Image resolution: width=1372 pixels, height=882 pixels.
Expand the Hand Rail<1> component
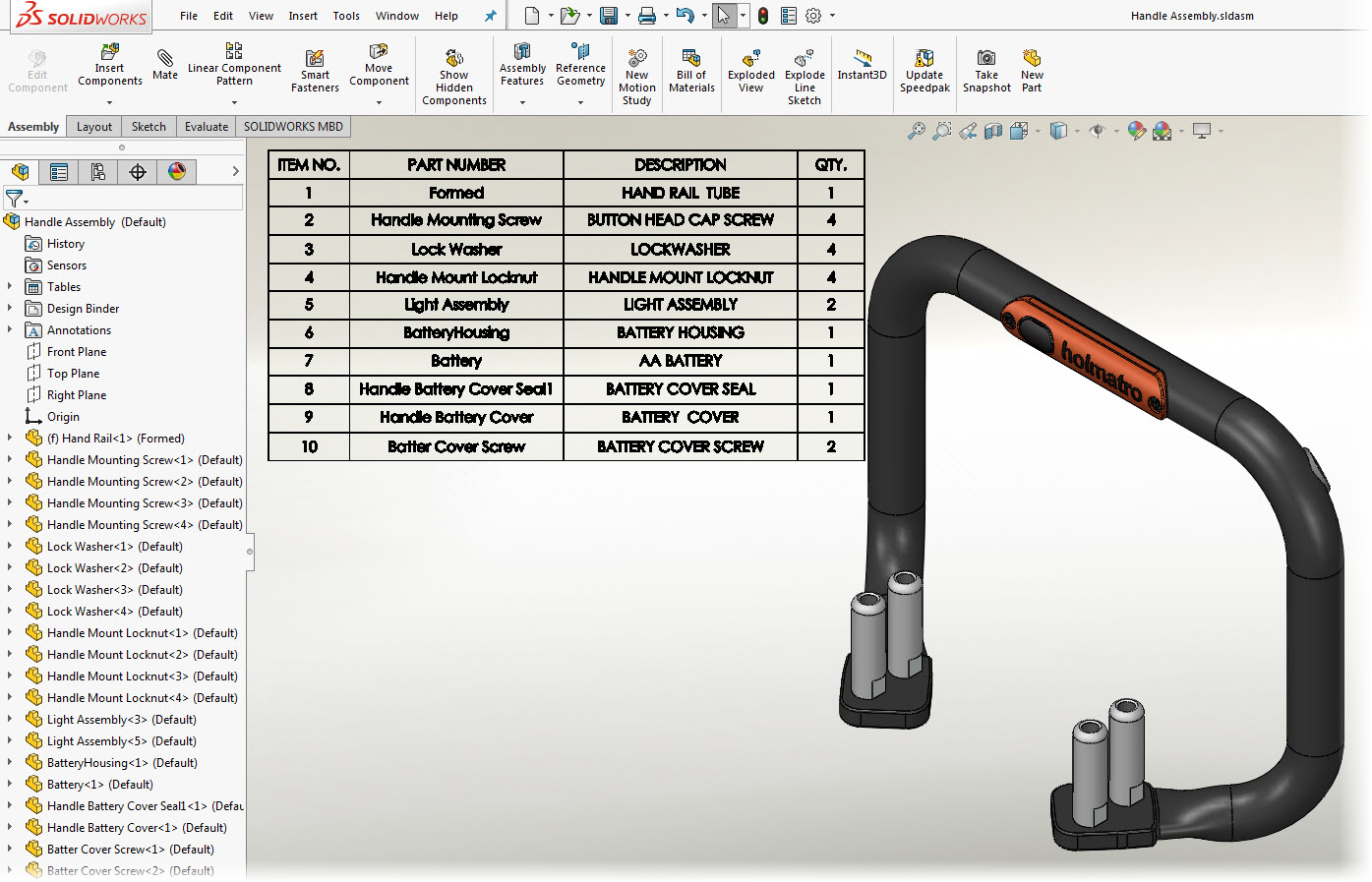tap(10, 439)
